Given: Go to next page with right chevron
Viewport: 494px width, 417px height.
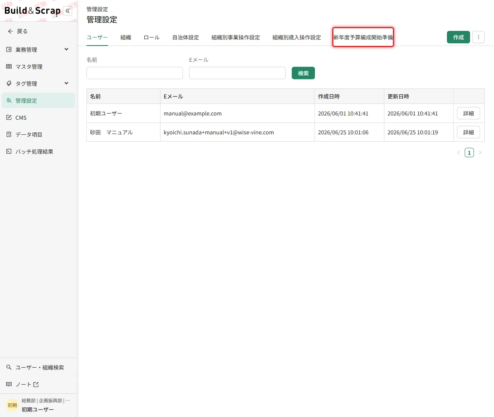Looking at the screenshot, I should 480,153.
